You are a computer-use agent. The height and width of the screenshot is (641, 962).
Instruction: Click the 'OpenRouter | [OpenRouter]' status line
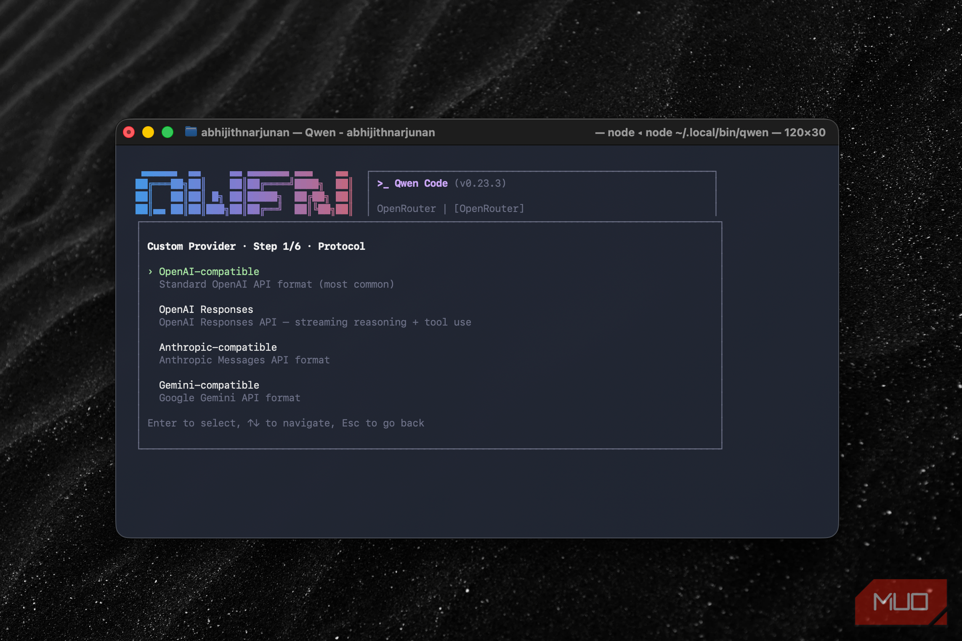(450, 209)
